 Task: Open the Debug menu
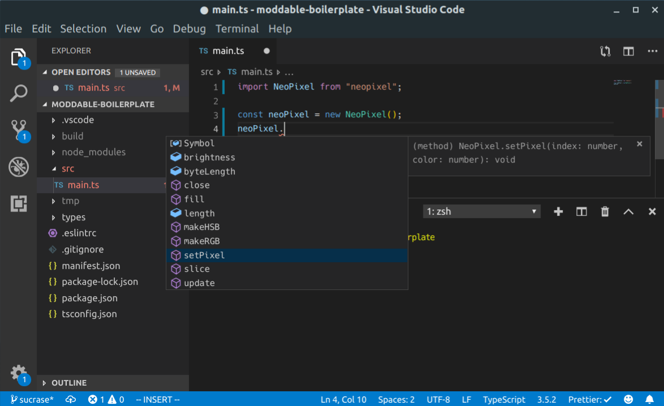[x=189, y=29]
